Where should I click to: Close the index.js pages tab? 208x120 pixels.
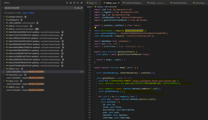(119, 3)
